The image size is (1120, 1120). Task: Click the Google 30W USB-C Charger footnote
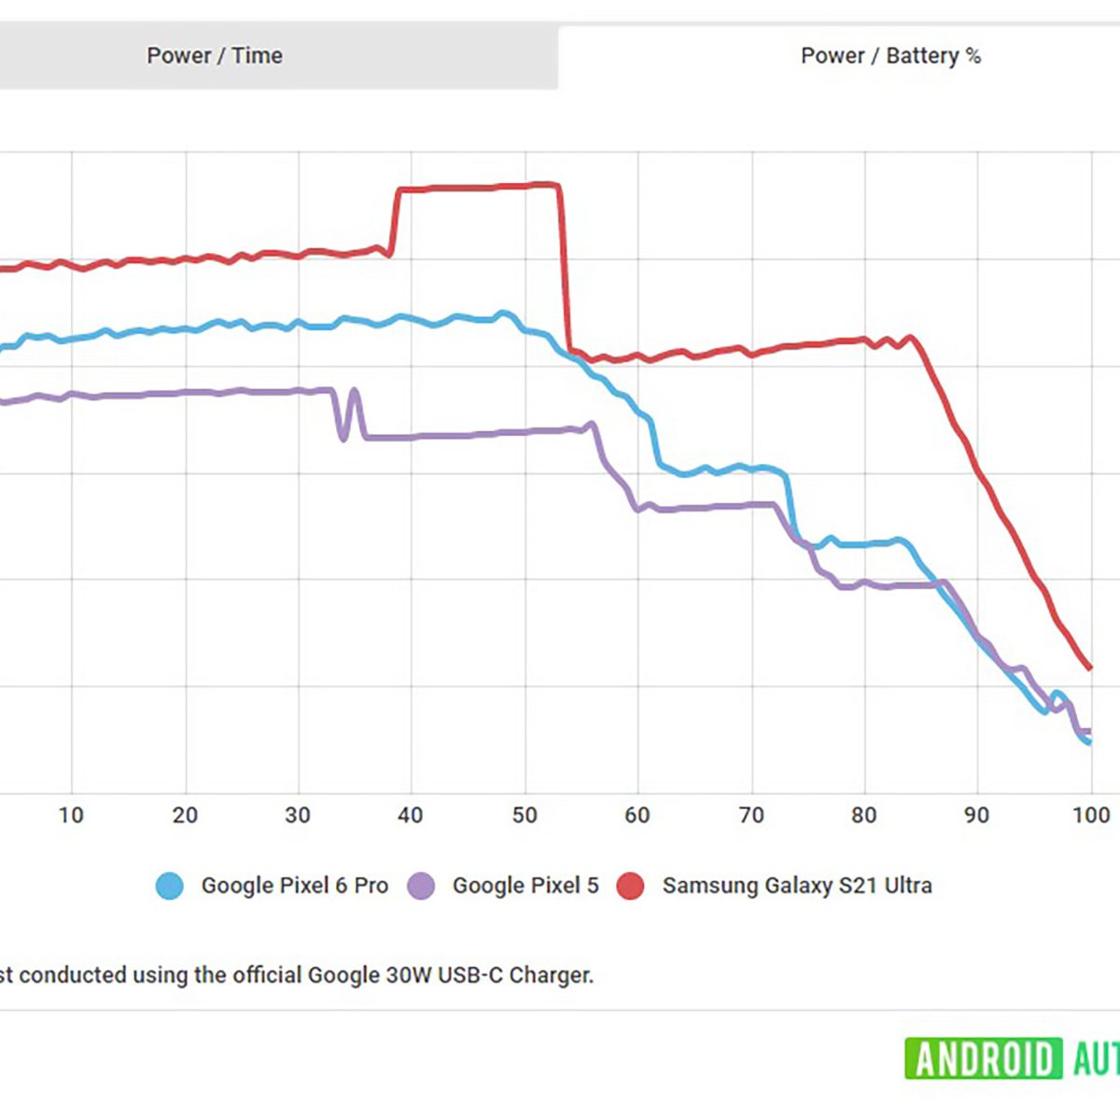click(297, 975)
